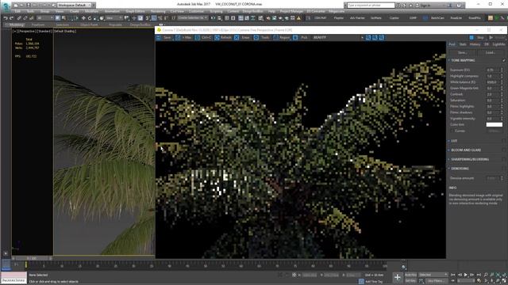Image resolution: width=508 pixels, height=285 pixels.
Task: Activate the Select and Rotate tool
Action: (x=90, y=18)
